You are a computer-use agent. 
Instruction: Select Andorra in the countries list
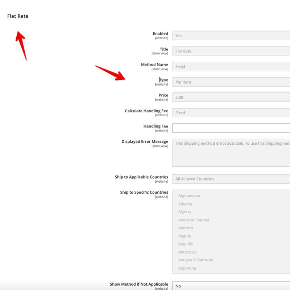186,228
